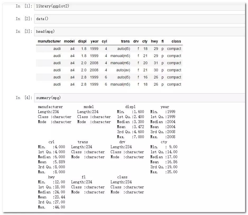Click the summary(mpg) code cell
This screenshot has width=248, height=215.
[x=140, y=98]
